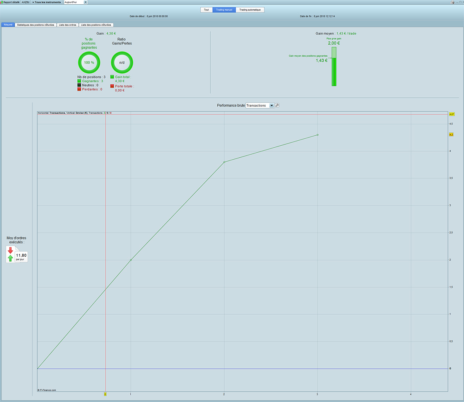Click the chart data point at transaction 2
Image resolution: width=464 pixels, height=402 pixels.
(224, 162)
